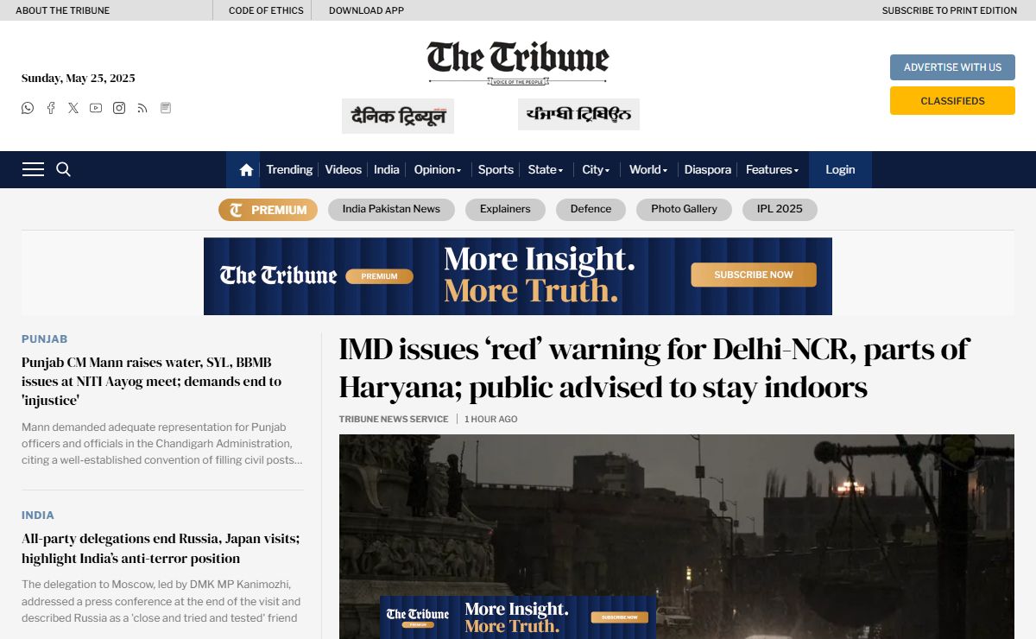Click the More Insight More Truth banner text
The image size is (1036, 639).
point(540,275)
